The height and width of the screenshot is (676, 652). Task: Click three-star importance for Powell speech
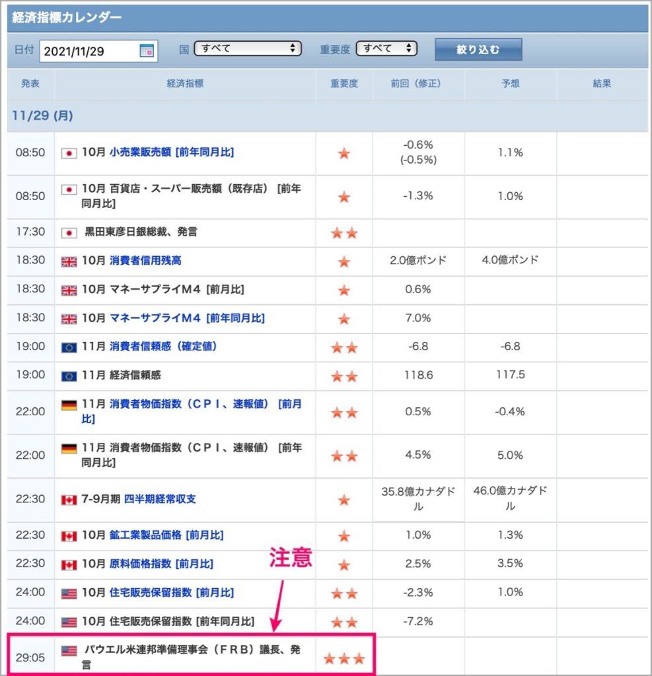tap(344, 658)
